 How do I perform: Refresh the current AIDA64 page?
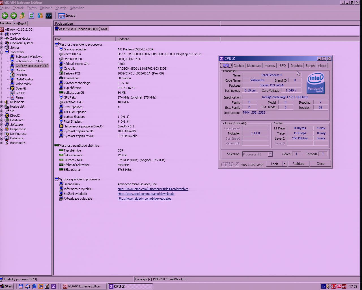31,16
